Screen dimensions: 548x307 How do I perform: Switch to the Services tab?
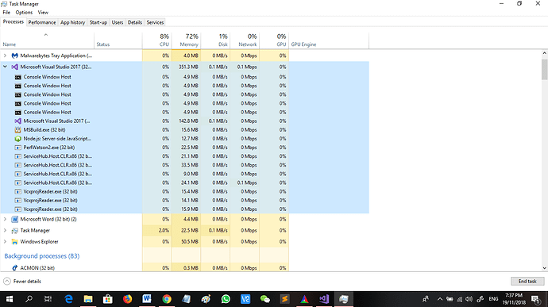pos(155,22)
